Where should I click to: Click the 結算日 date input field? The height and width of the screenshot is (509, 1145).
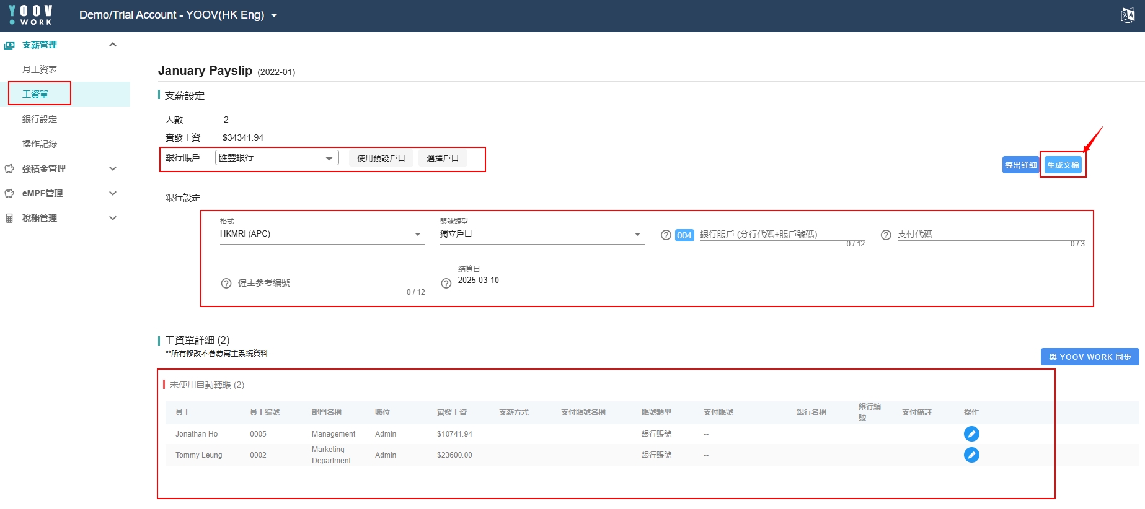tap(550, 281)
